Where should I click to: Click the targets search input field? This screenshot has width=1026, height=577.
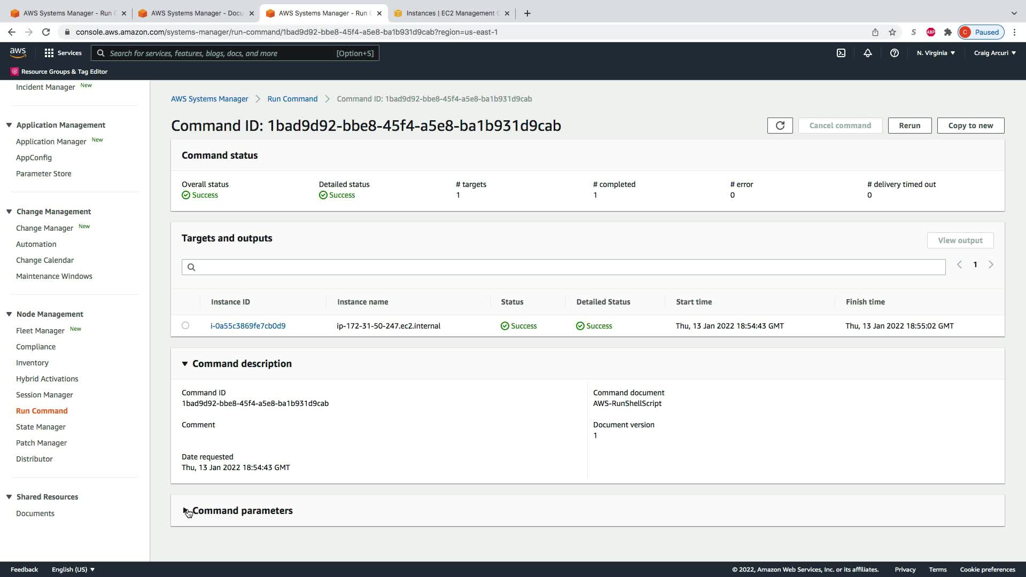(563, 267)
